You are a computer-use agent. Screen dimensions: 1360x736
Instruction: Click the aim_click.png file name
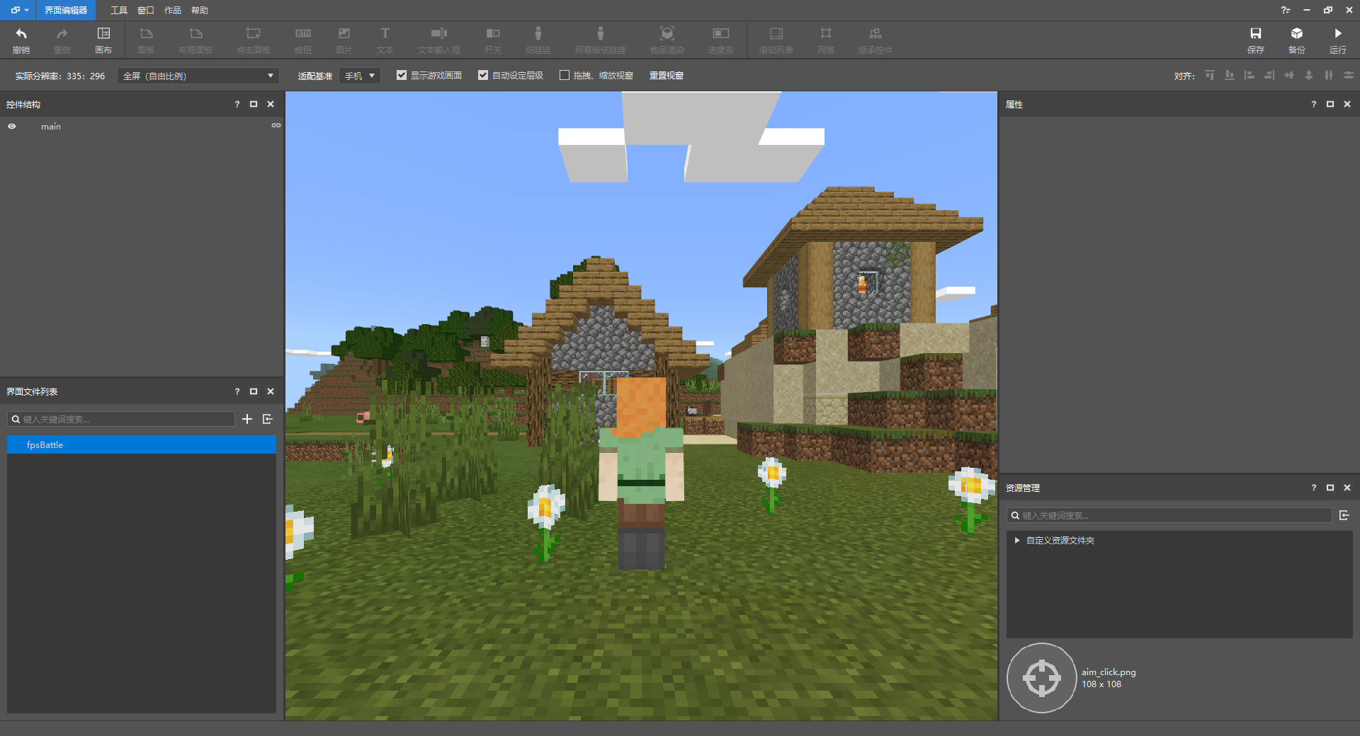(1109, 672)
